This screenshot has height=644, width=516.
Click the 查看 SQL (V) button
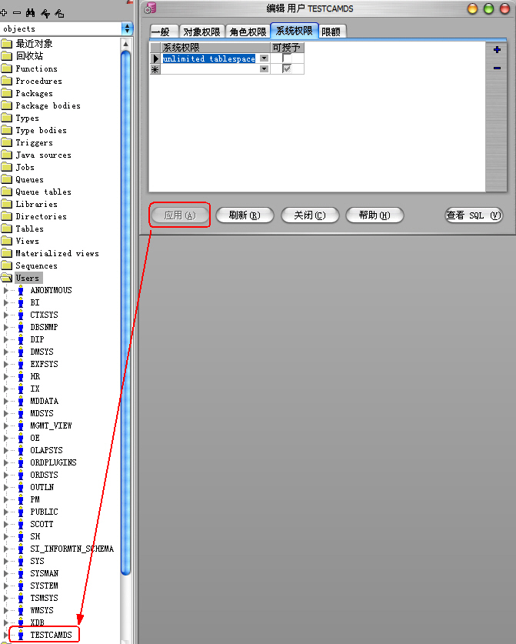(x=474, y=215)
